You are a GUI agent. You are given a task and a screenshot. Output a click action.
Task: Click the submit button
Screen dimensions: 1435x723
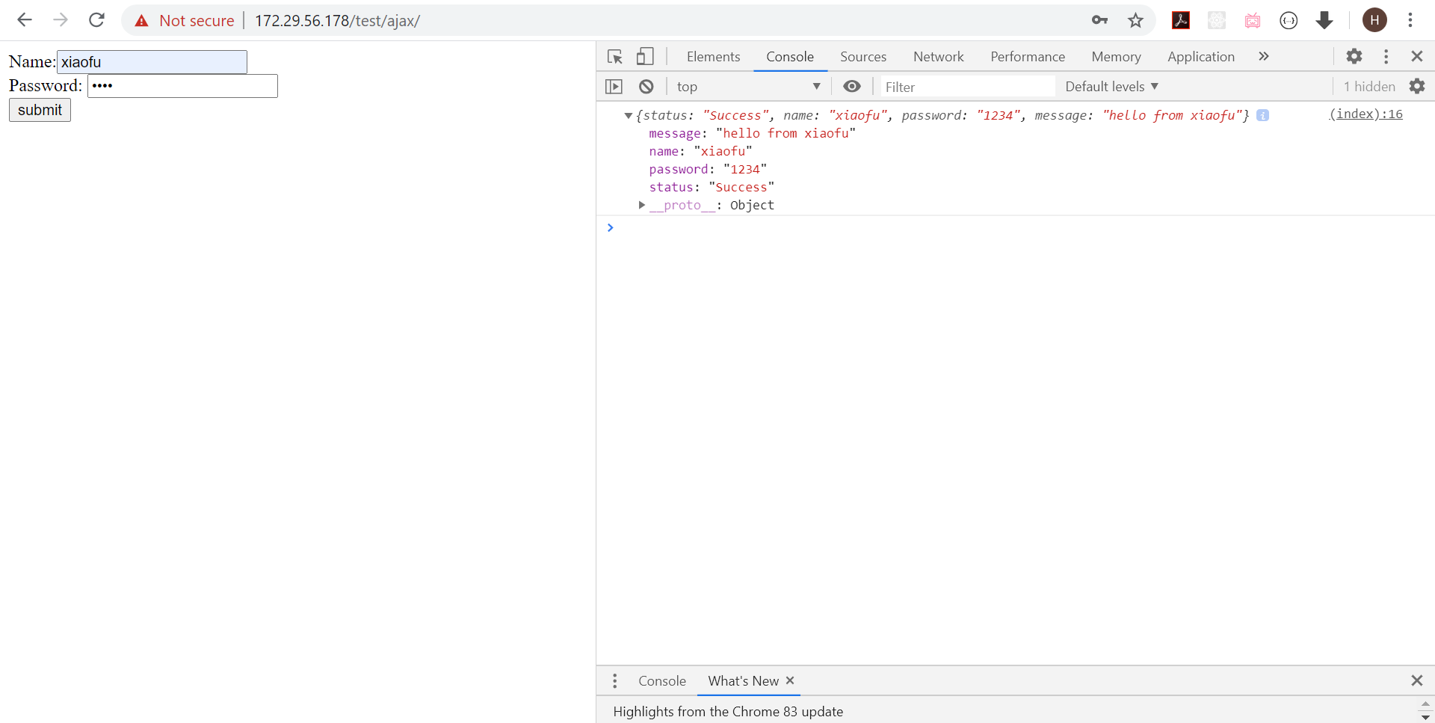40,110
